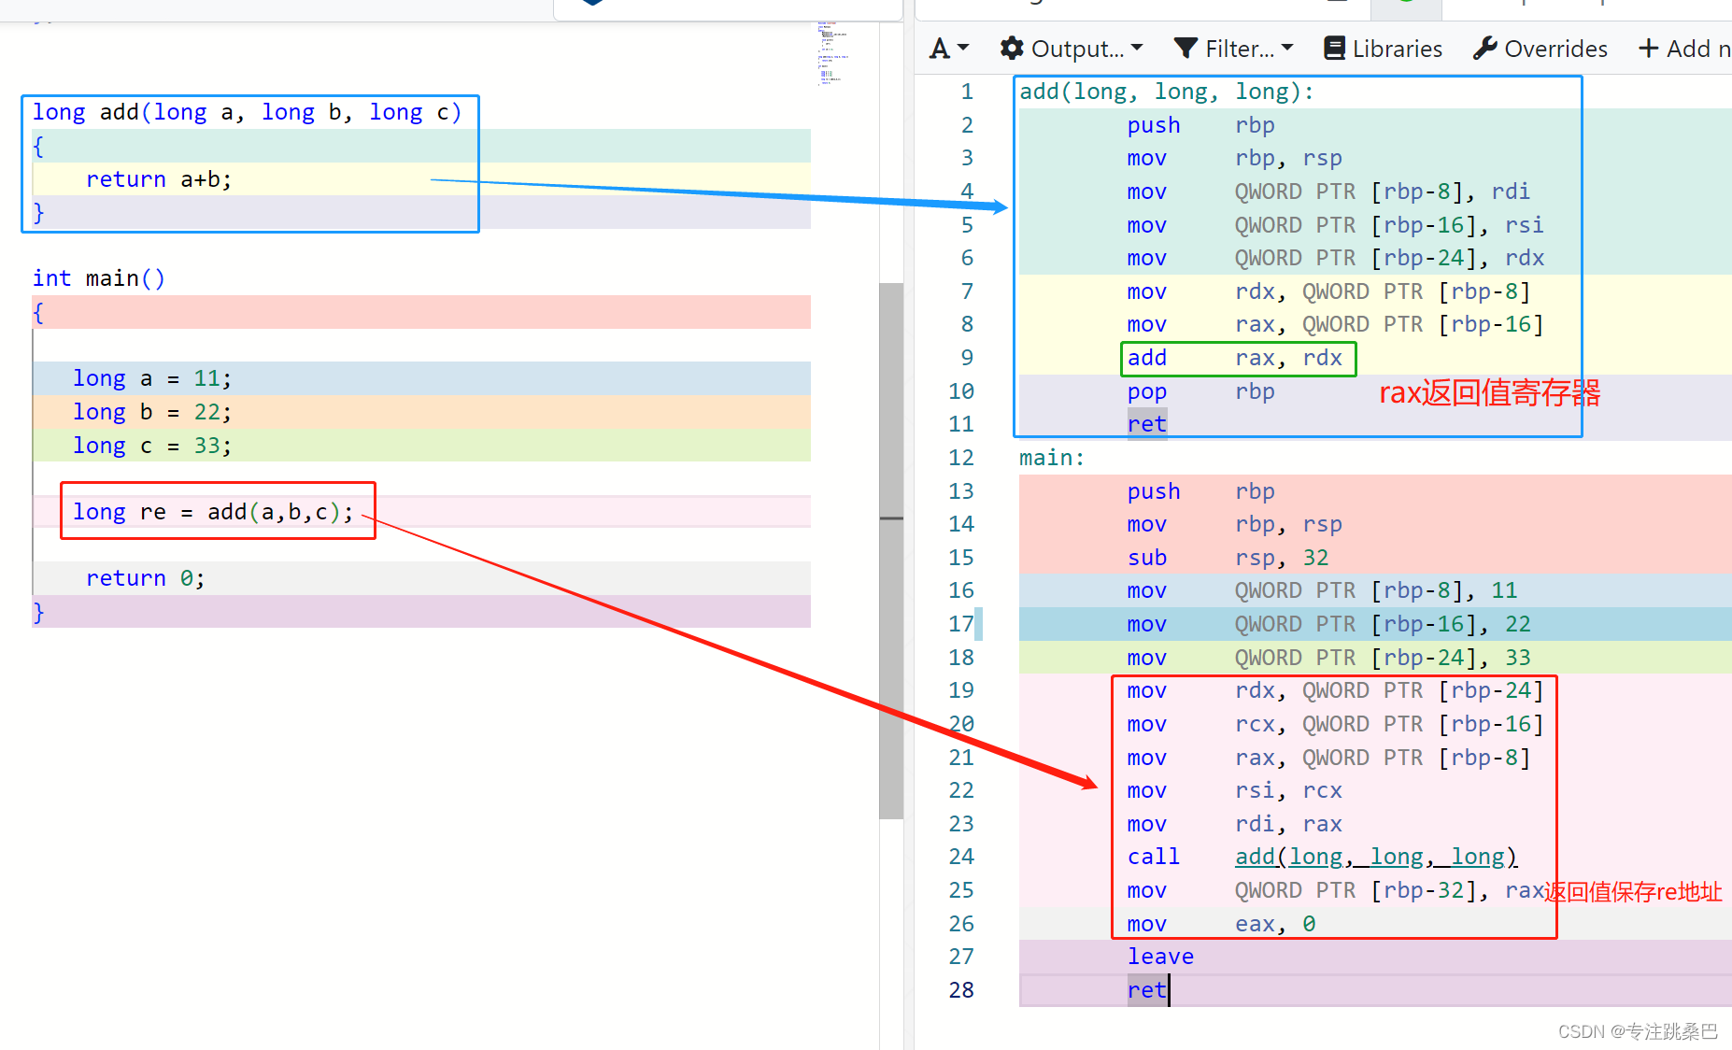Click the 'long a = 11;' source line
Screen dimensions: 1732x1050
pyautogui.click(x=151, y=378)
